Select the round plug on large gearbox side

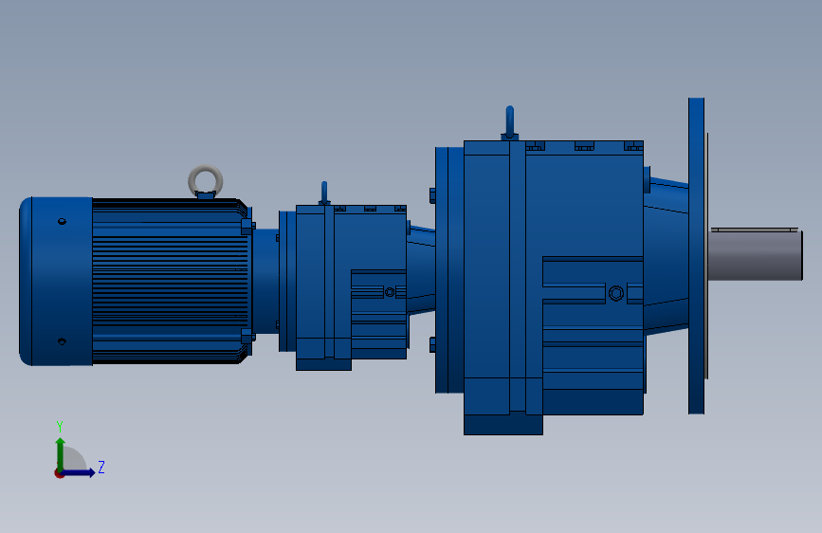coord(616,293)
